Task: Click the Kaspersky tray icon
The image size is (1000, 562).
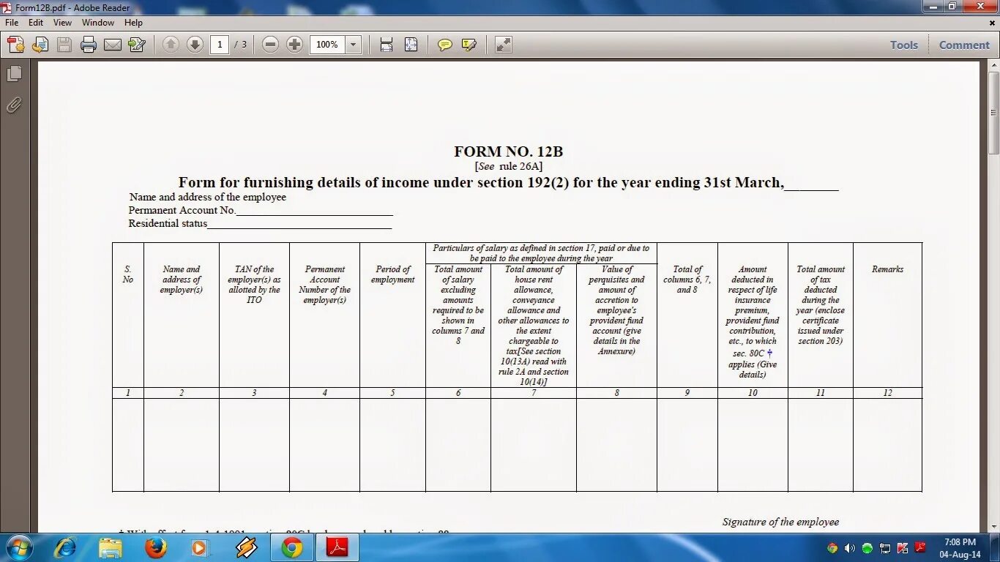Action: (902, 548)
